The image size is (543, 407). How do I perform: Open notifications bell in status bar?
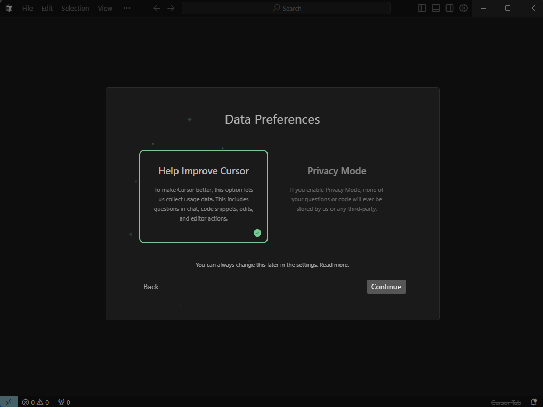(x=533, y=402)
